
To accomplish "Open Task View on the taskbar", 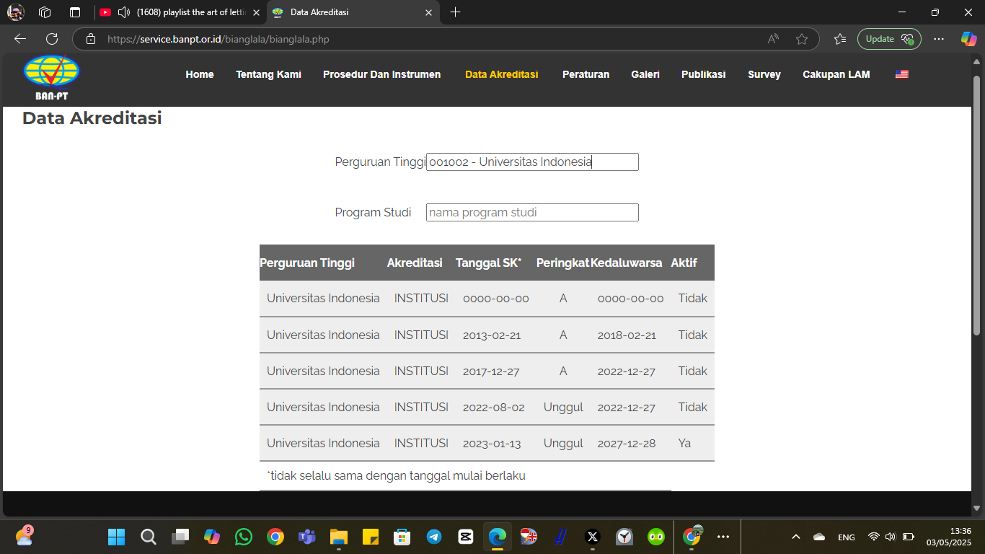I will pyautogui.click(x=180, y=537).
